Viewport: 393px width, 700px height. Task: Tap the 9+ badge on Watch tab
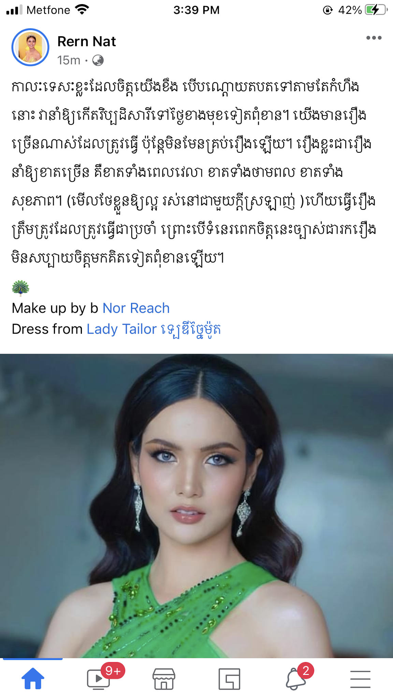113,671
